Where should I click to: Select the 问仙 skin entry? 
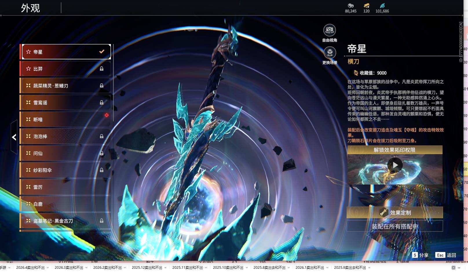pos(66,153)
